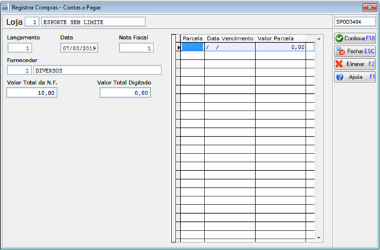Click the Loja number field

click(32, 22)
